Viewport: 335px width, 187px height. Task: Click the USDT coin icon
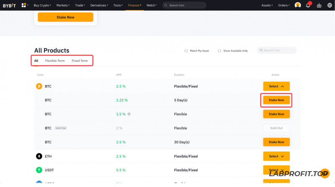coord(39,170)
